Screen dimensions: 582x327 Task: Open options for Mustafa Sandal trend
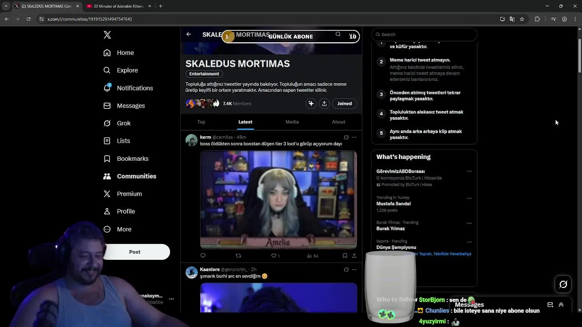click(x=469, y=198)
